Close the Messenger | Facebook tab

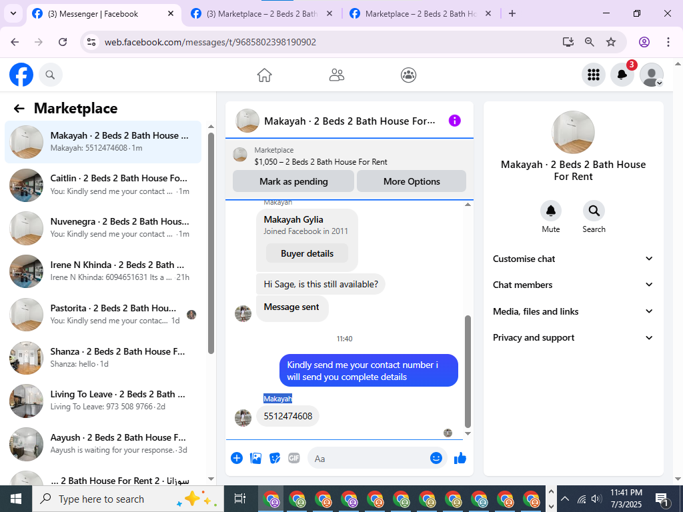(171, 13)
